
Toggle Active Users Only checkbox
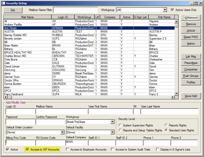[x=172, y=10]
